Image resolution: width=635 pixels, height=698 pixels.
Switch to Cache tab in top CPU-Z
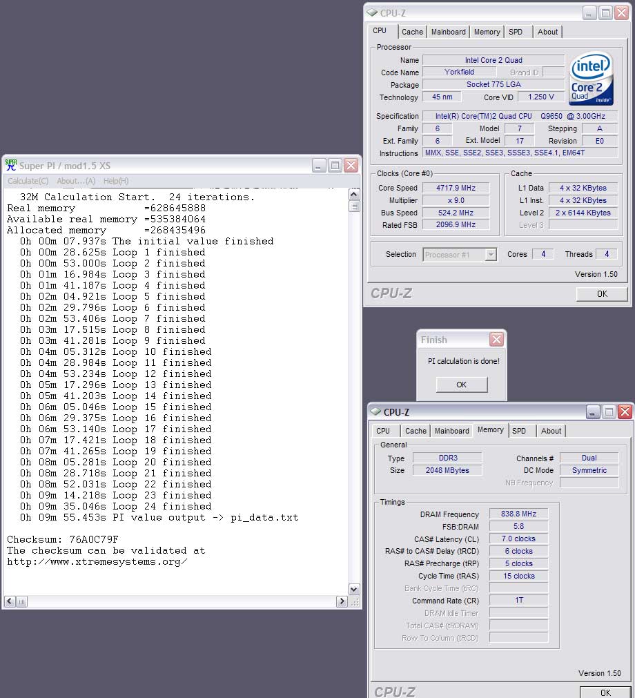[x=413, y=32]
